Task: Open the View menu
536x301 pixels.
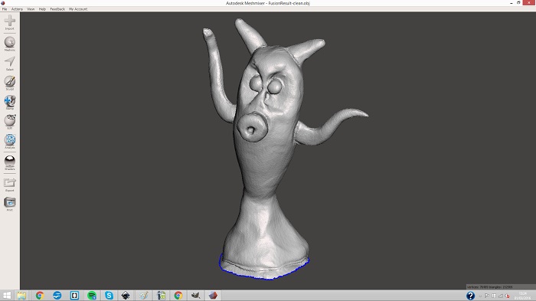Action: click(31, 9)
